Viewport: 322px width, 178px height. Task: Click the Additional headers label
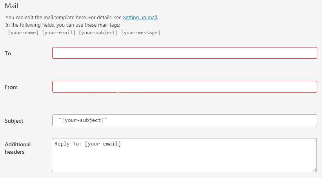pos(18,148)
